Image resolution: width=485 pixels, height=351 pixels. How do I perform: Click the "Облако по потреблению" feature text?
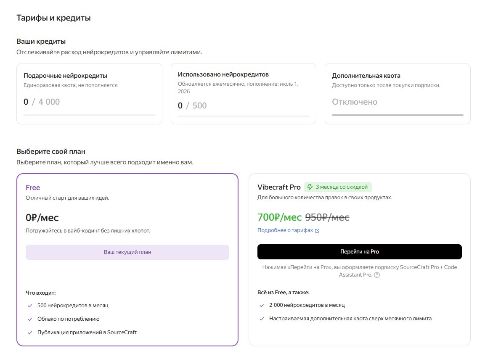[x=69, y=319]
